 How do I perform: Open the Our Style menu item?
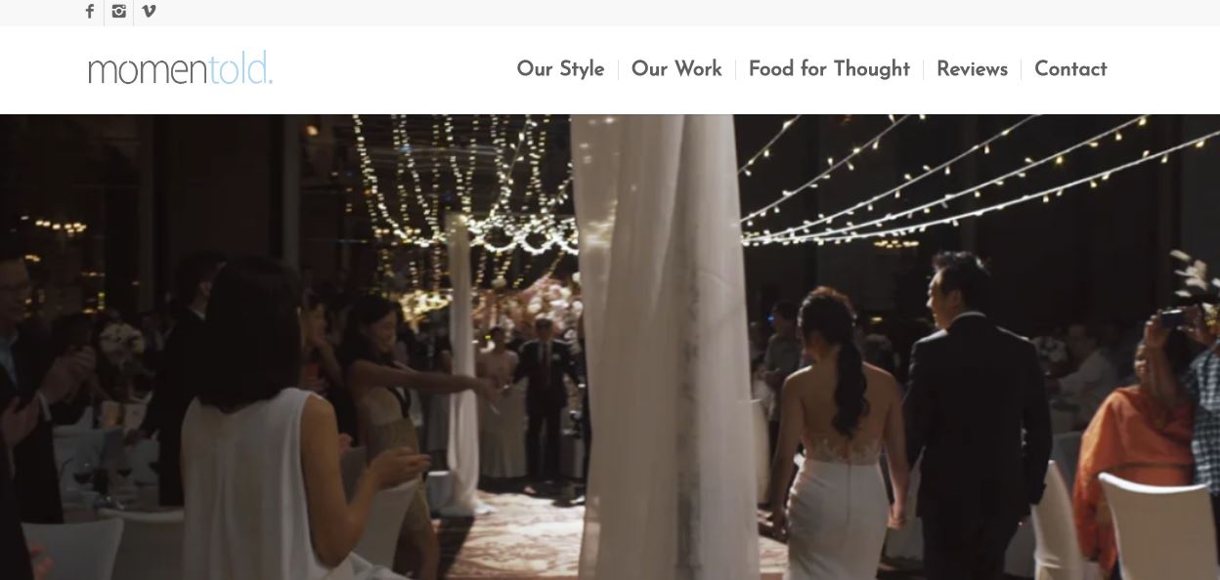[560, 69]
